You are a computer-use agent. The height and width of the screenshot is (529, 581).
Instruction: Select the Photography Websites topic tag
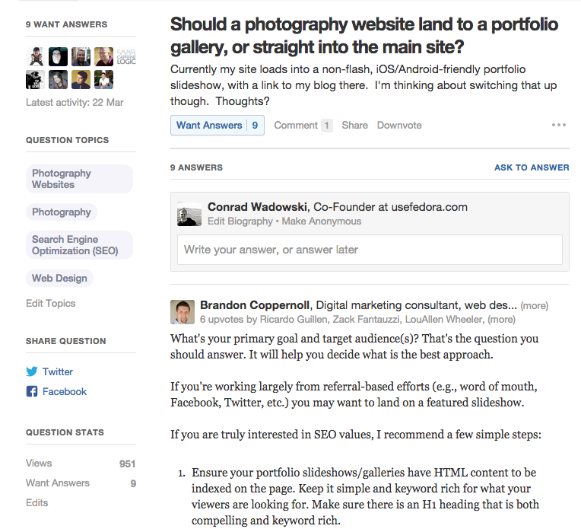(79, 179)
